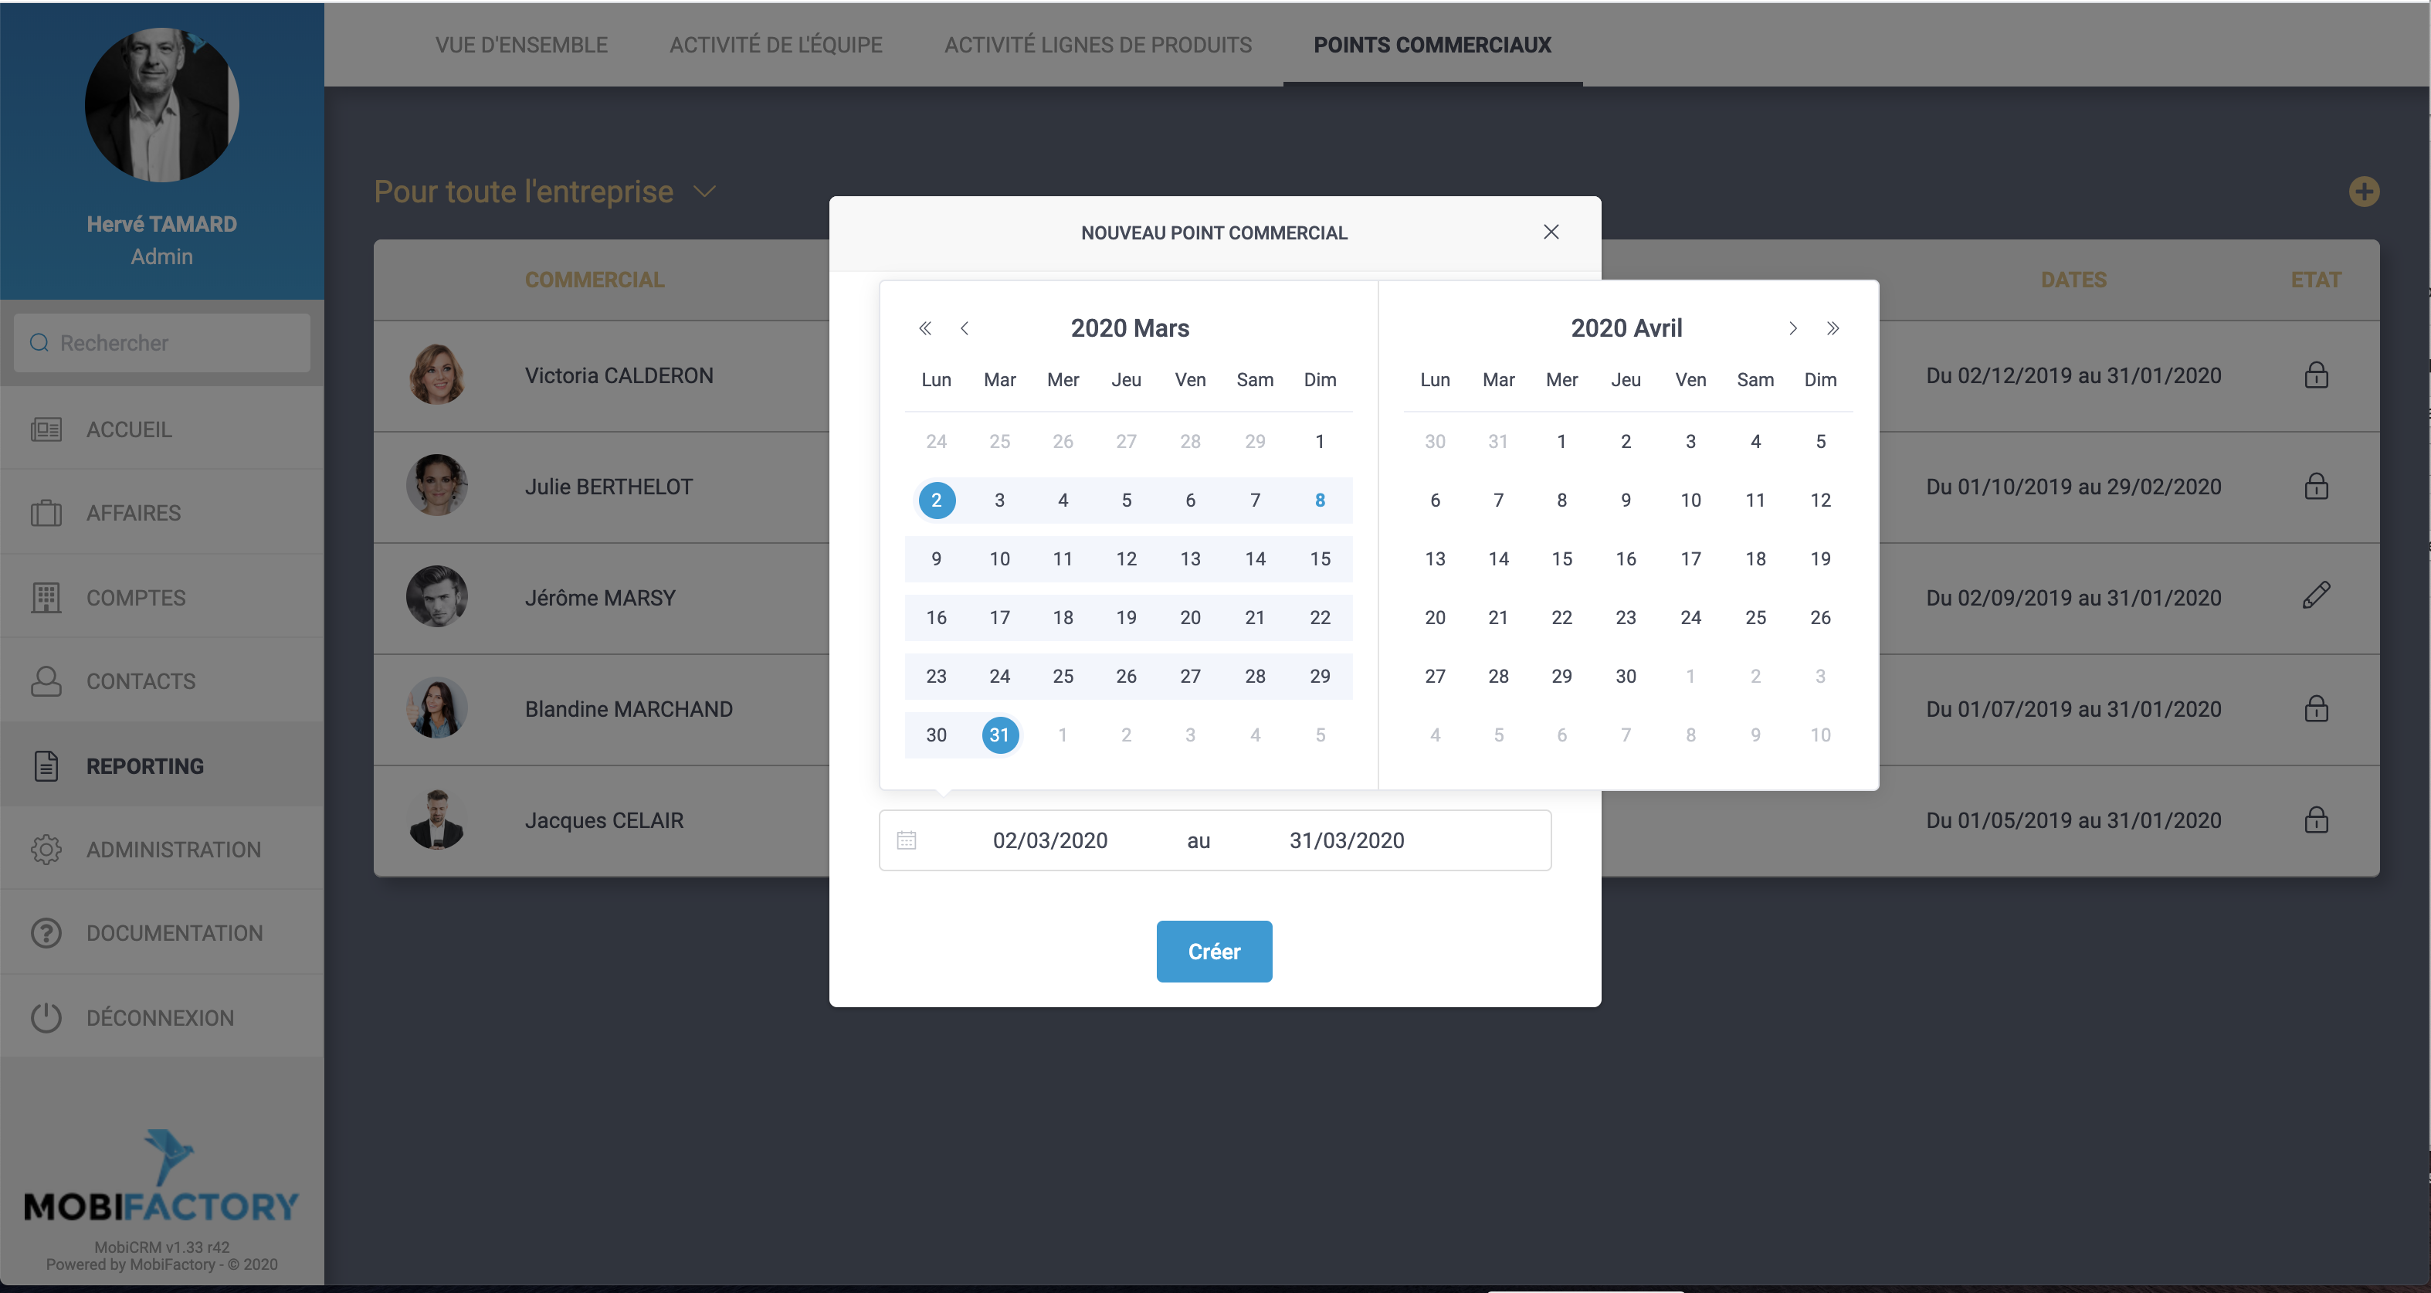The width and height of the screenshot is (2431, 1293).
Task: Click the add new point plus icon
Action: (x=2363, y=192)
